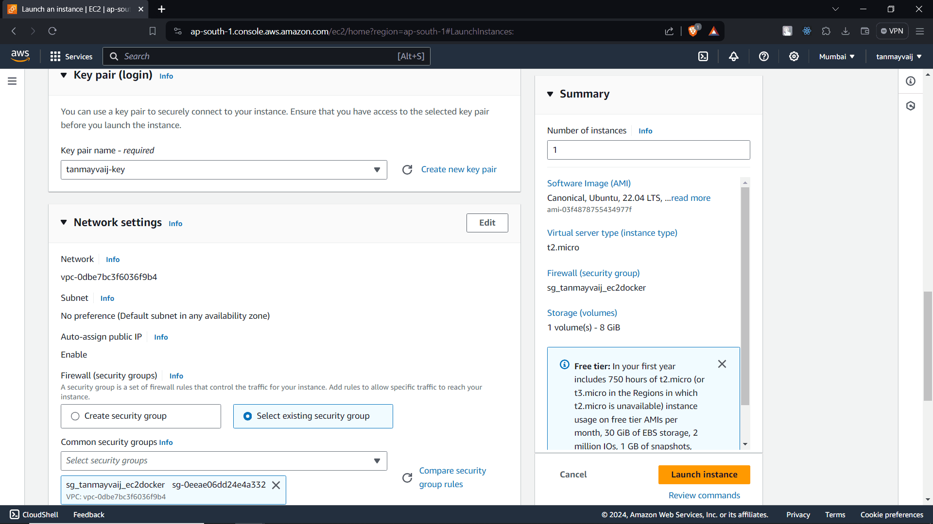Choose Select existing security group option
The width and height of the screenshot is (933, 524).
tap(248, 416)
